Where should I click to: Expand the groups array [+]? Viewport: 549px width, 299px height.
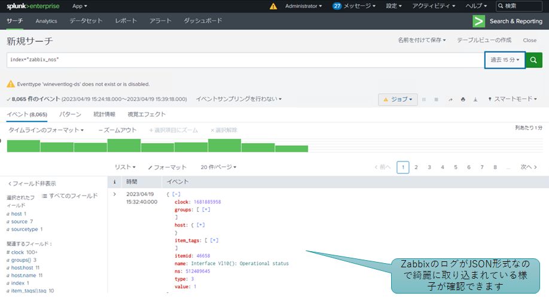point(206,209)
